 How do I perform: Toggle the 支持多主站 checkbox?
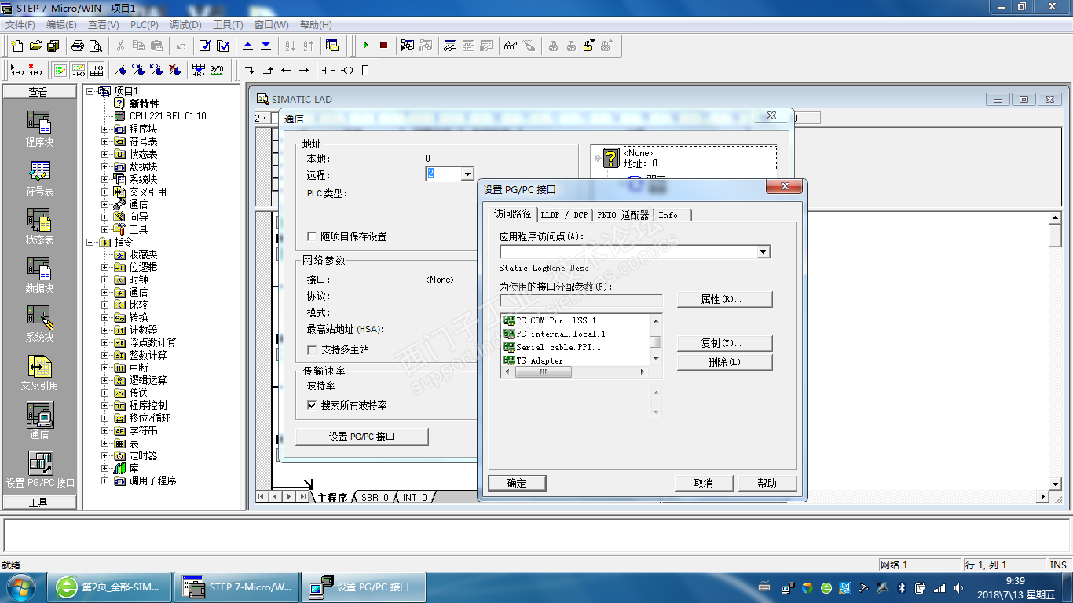tap(312, 349)
